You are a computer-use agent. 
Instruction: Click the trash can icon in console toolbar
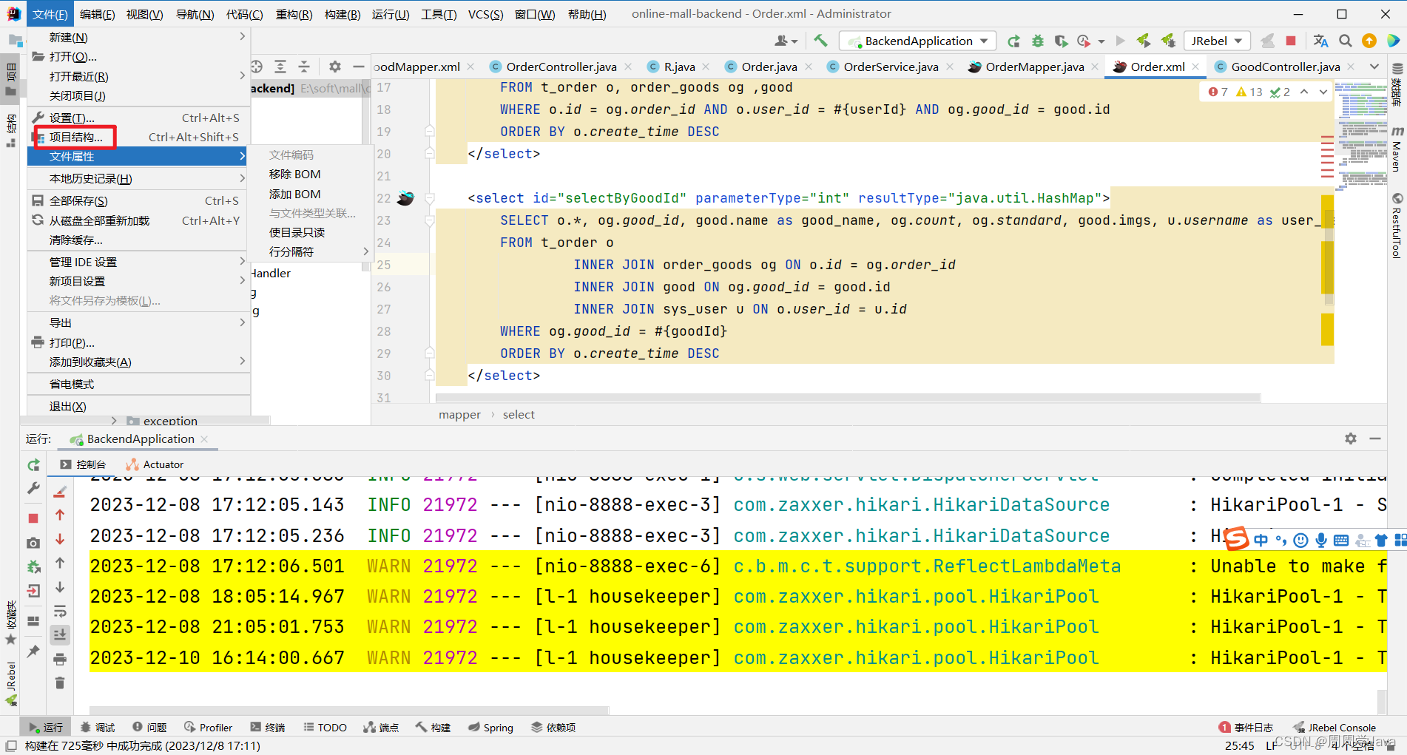60,683
